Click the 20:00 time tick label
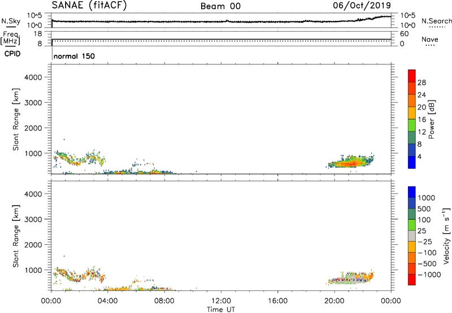This screenshot has width=452, height=313. [x=334, y=301]
